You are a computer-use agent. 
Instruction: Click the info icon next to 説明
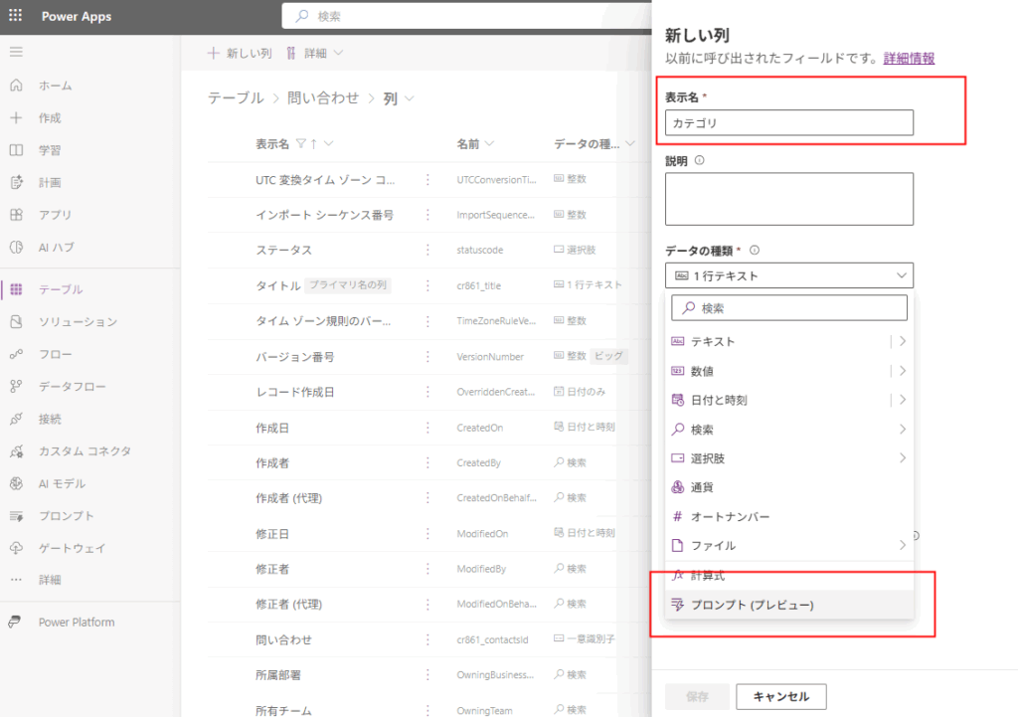(699, 160)
